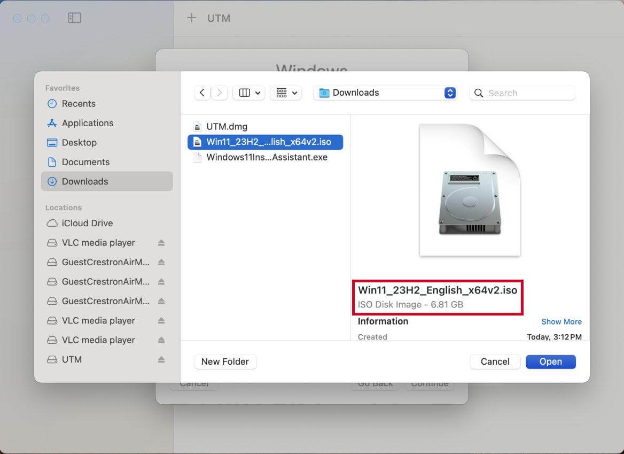The image size is (624, 454).
Task: Click the Desktop icon in sidebar
Action: [x=52, y=143]
